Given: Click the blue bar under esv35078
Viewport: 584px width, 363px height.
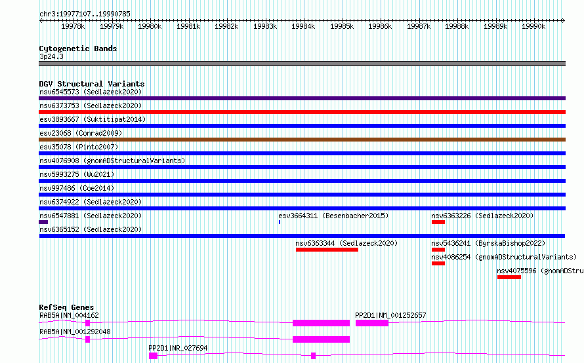Looking at the screenshot, I should 302,153.
